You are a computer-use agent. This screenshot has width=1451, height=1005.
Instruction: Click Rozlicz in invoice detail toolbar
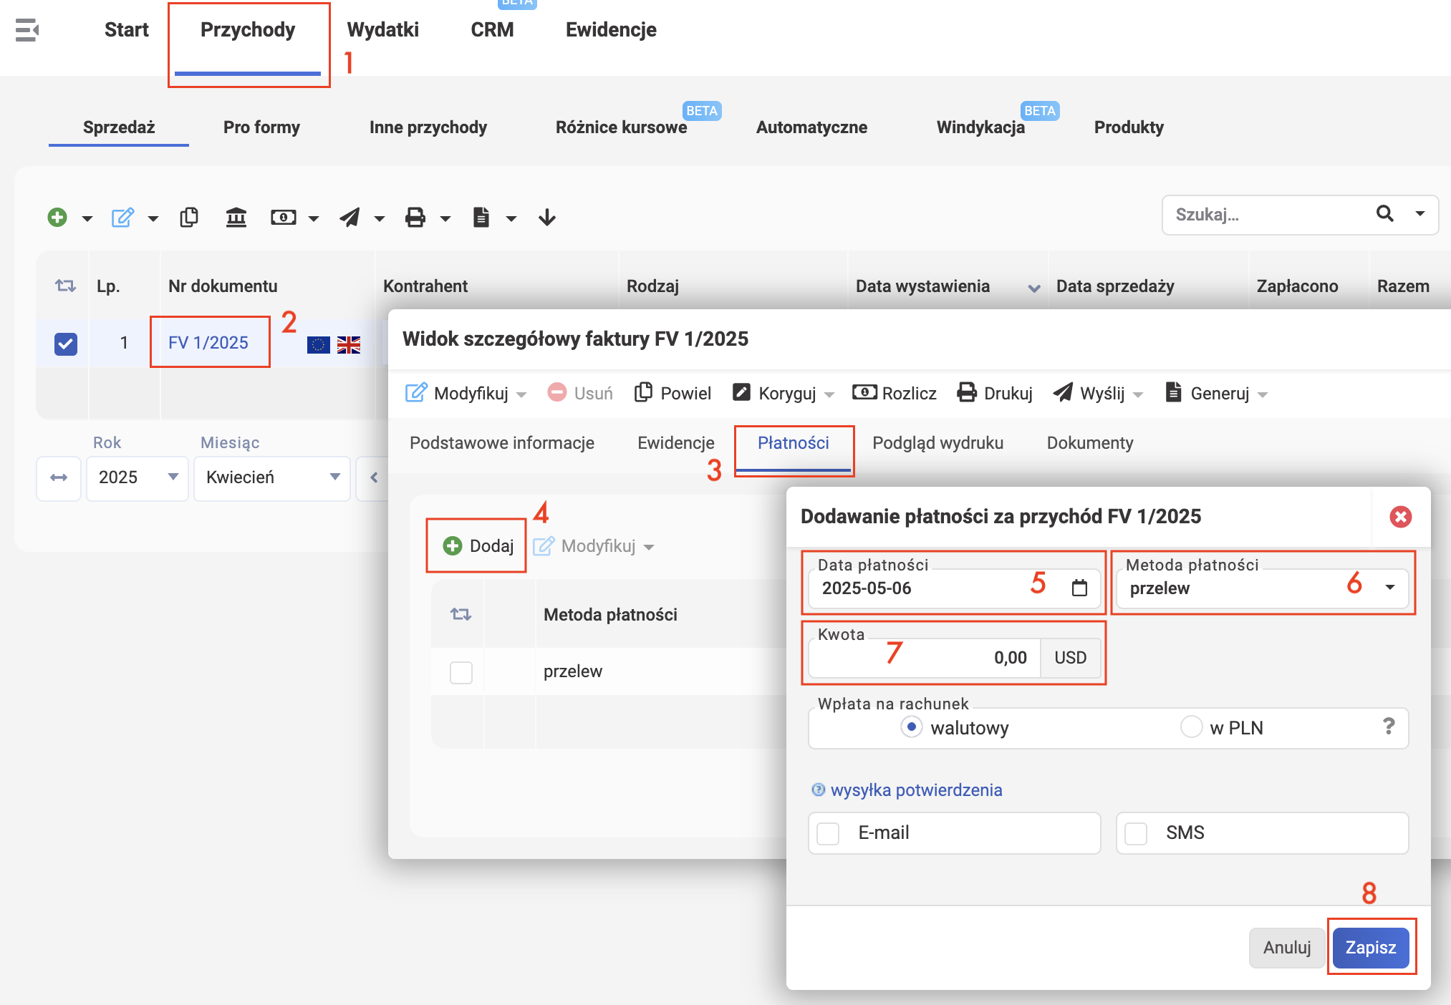tap(895, 393)
